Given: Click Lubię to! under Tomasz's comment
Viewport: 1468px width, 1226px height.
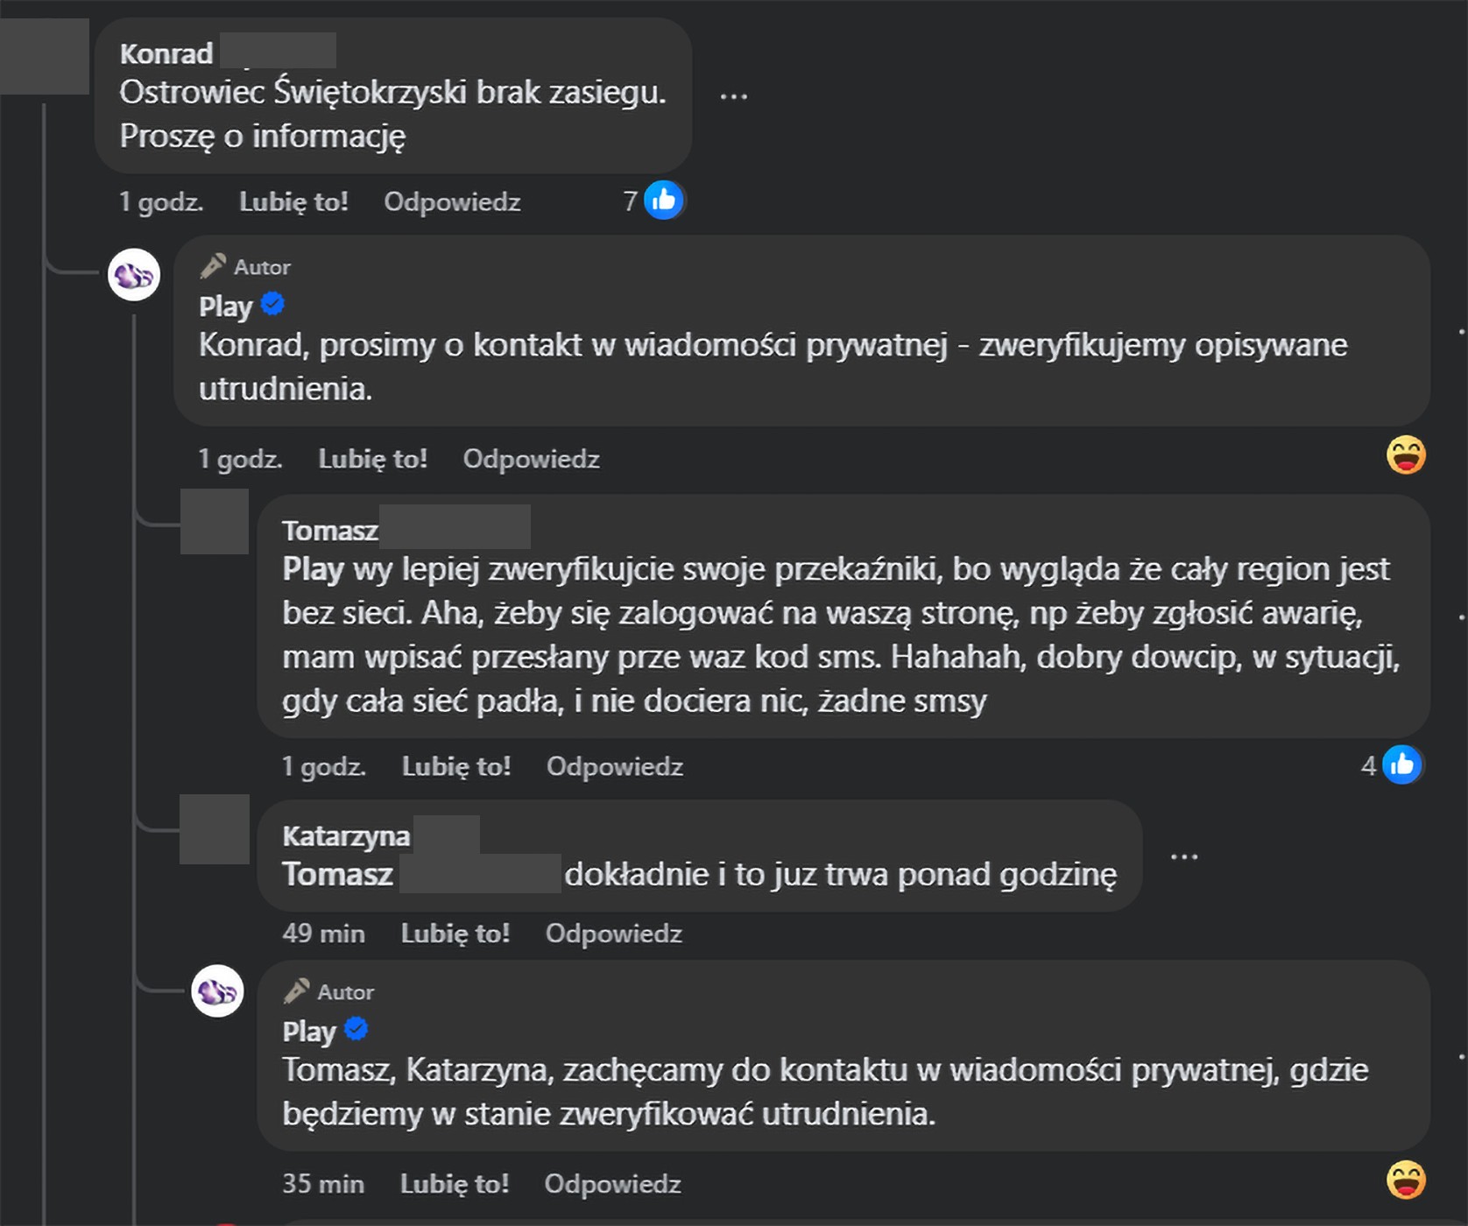Looking at the screenshot, I should coord(456,765).
